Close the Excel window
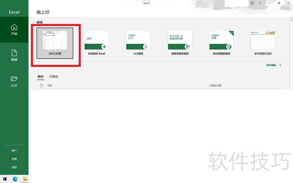The image size is (293, 183). click(x=288, y=3)
